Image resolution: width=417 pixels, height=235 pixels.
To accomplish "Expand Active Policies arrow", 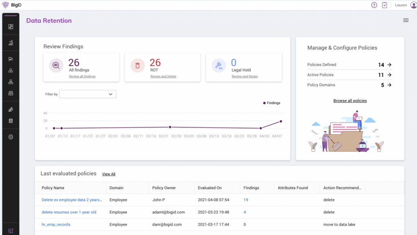I will (x=389, y=75).
